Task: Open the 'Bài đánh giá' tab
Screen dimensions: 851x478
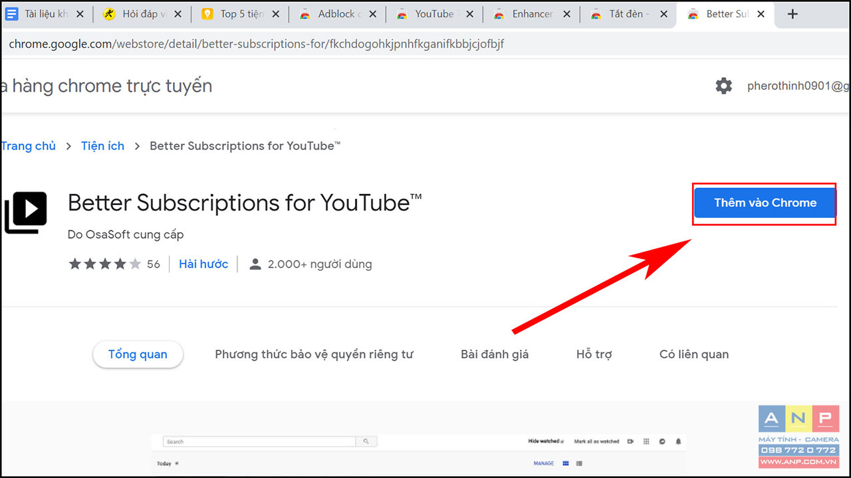Action: pos(495,355)
